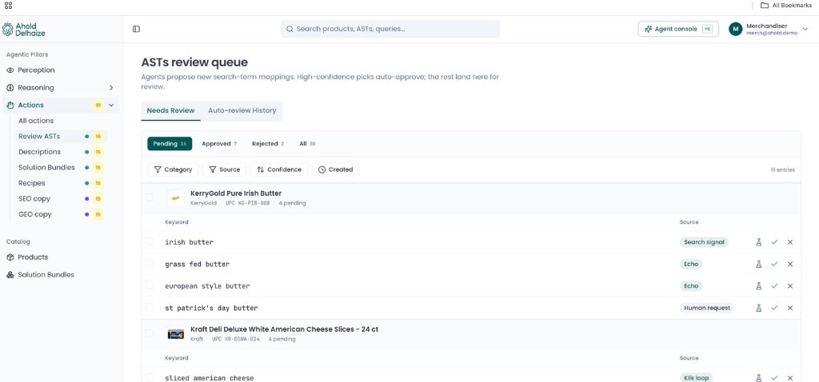Show Pending ASTs filter
The width and height of the screenshot is (819, 382).
170,144
